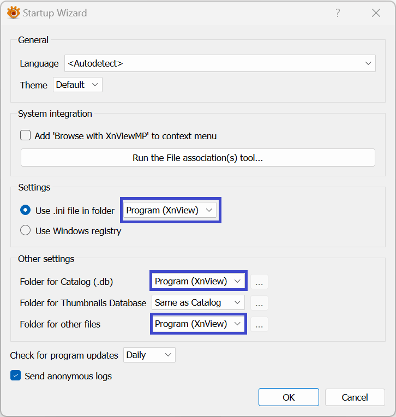Image resolution: width=396 pixels, height=417 pixels.
Task: Click the question mark help button
Action: pos(338,13)
